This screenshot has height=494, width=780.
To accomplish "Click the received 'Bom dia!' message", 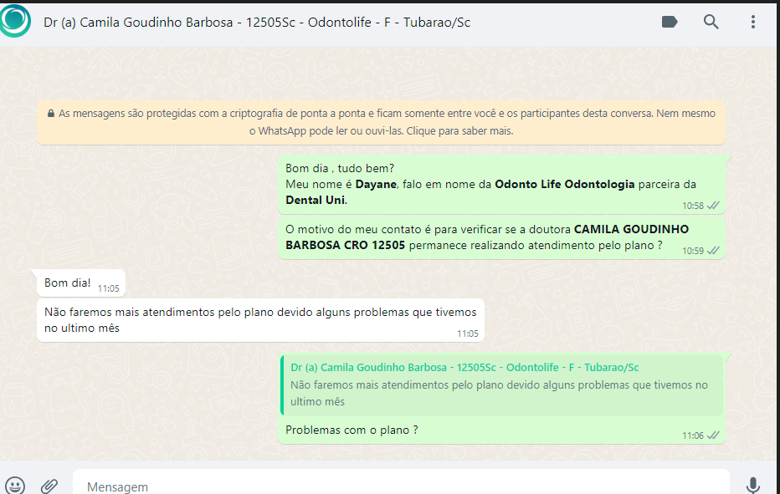I will pos(81,283).
